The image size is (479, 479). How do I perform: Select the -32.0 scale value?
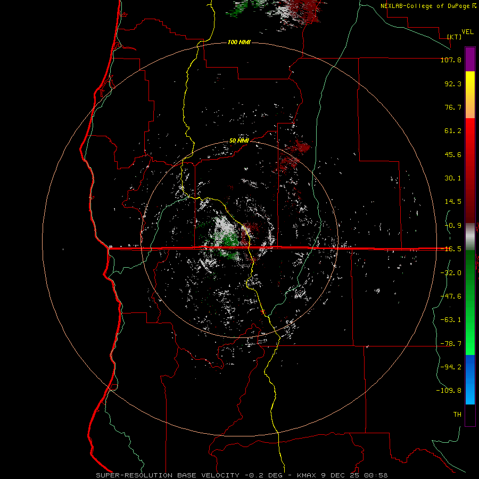tap(451, 272)
